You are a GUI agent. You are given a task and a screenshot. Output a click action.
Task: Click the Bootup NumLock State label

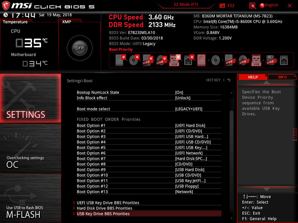click(x=98, y=93)
